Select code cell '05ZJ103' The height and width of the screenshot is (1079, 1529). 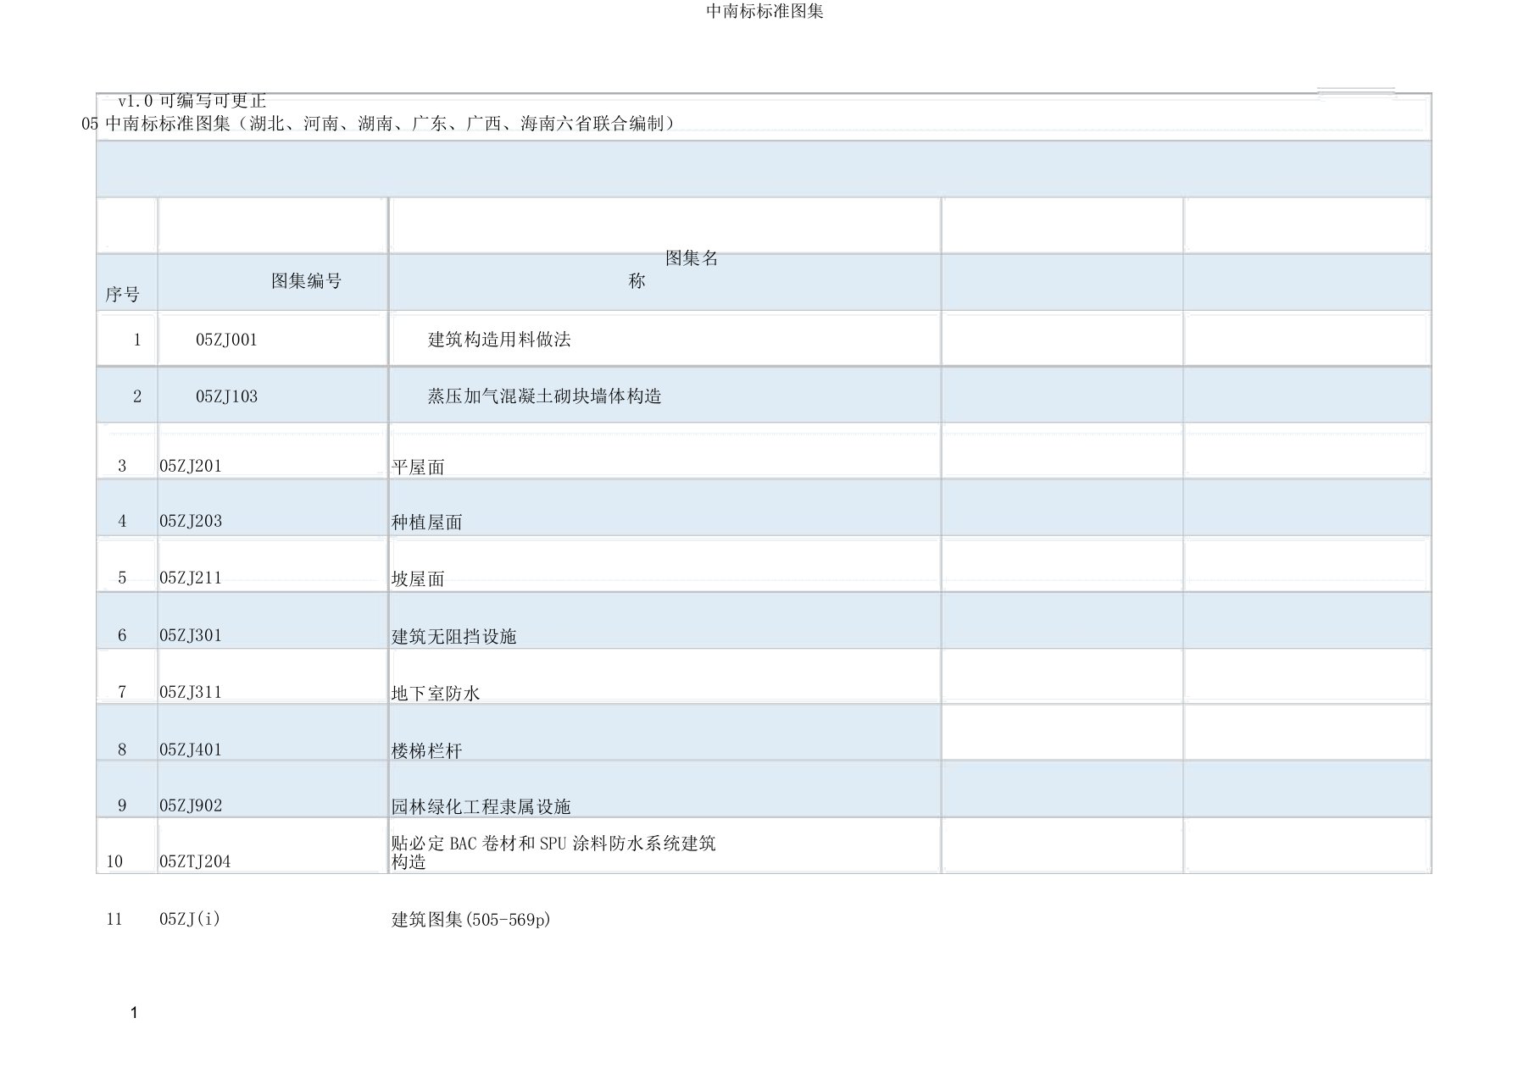tap(226, 396)
